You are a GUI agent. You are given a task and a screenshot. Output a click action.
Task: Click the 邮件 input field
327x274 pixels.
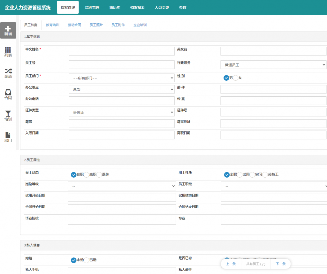point(273,89)
